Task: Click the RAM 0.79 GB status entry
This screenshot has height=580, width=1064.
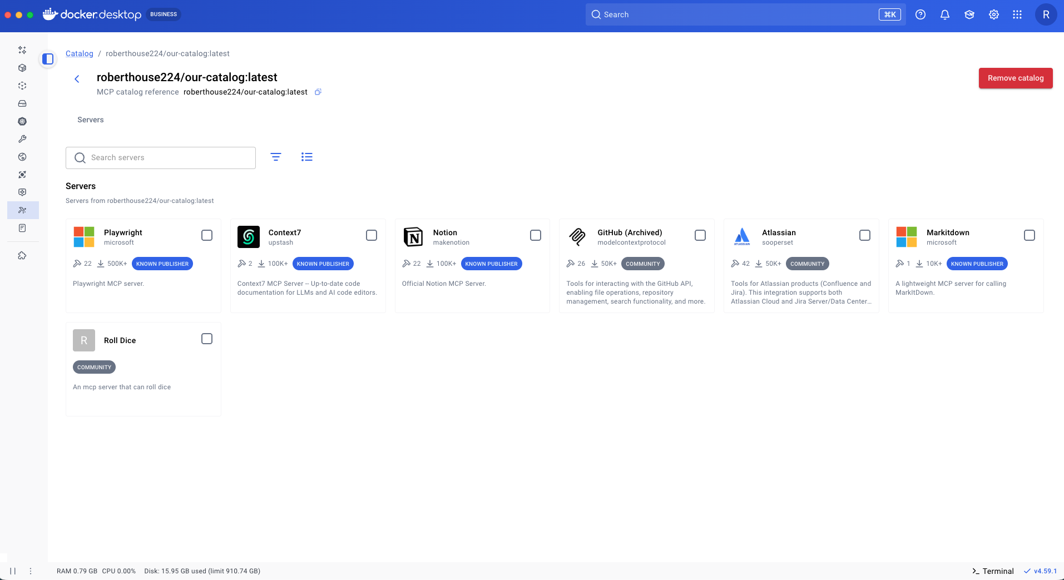Action: click(x=77, y=571)
